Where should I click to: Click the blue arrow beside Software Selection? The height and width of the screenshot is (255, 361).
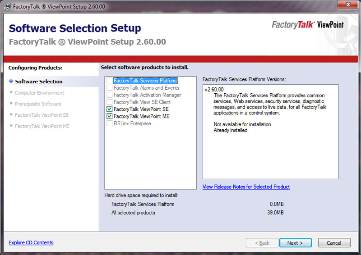pyautogui.click(x=11, y=81)
